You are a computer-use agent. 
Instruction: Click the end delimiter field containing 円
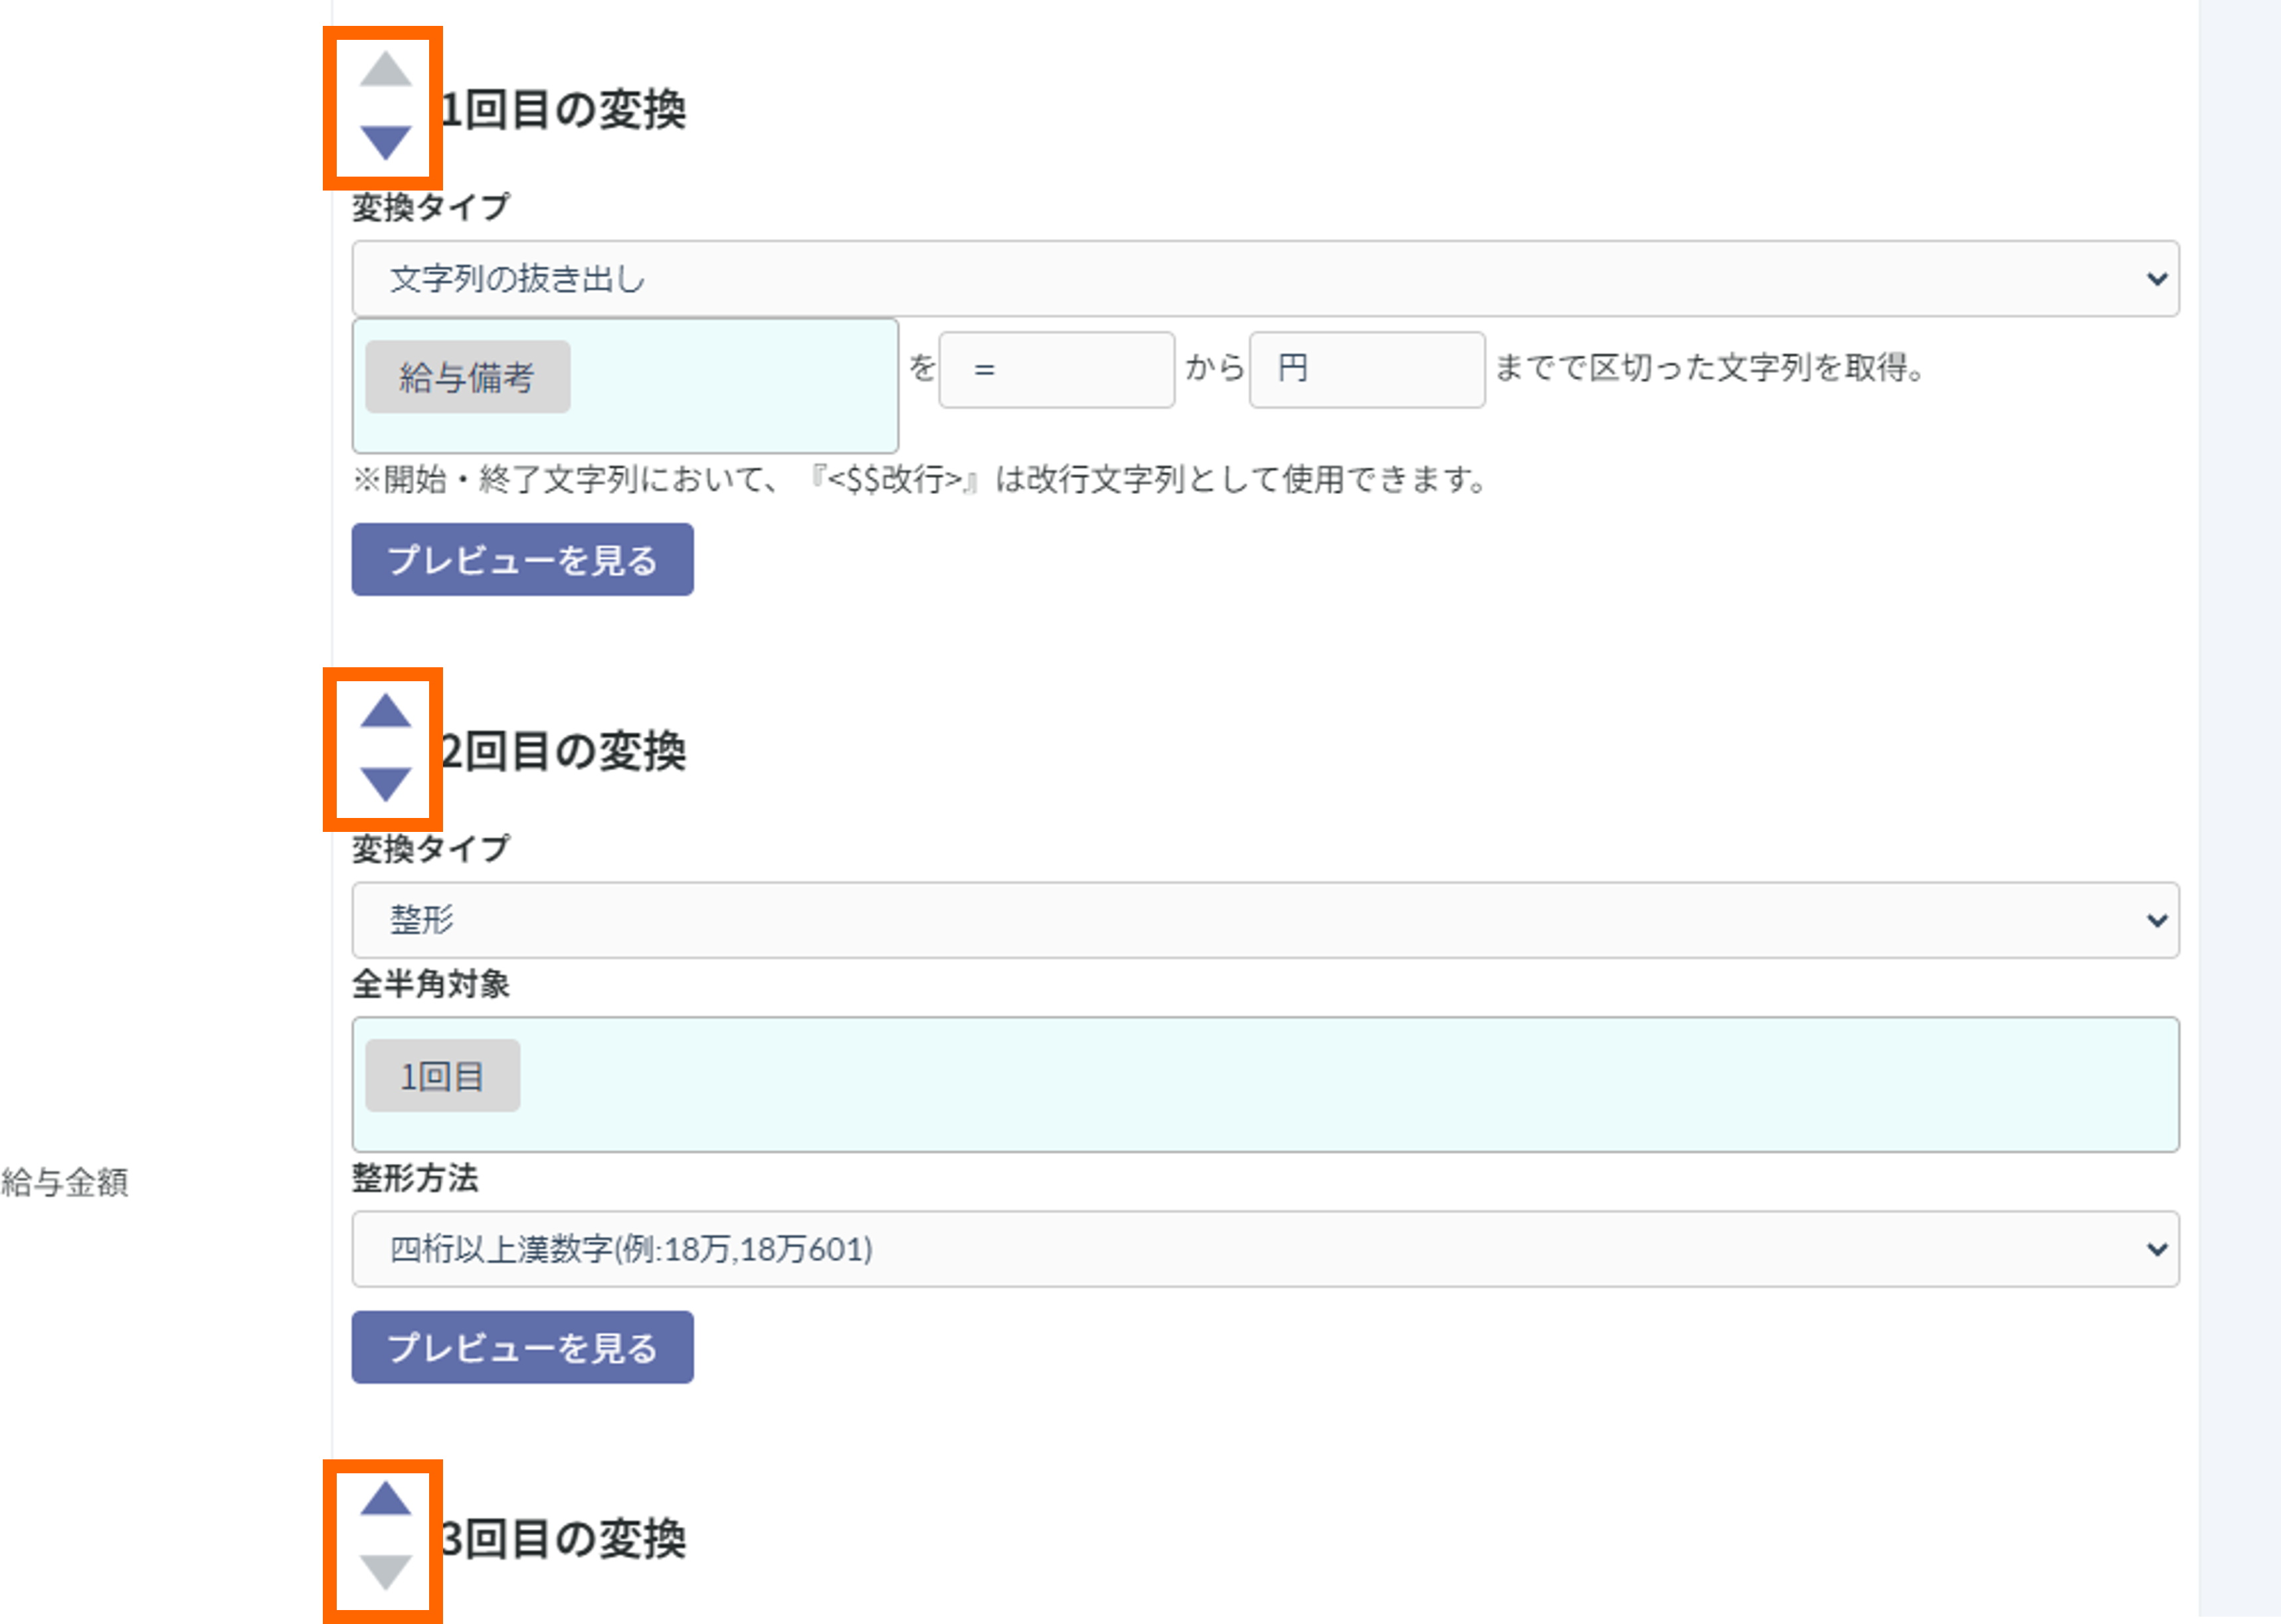pyautogui.click(x=1366, y=370)
